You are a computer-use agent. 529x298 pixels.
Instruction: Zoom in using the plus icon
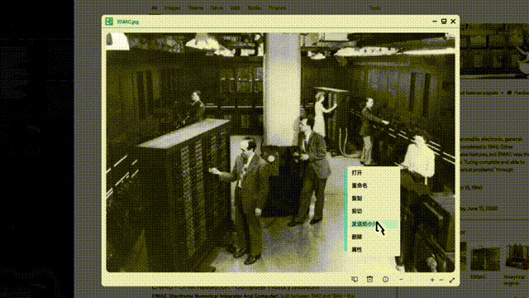click(432, 280)
